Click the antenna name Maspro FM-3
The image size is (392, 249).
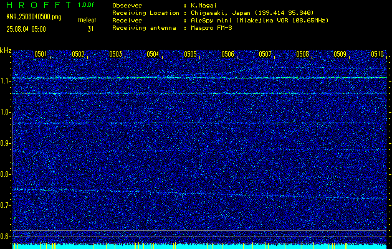click(211, 28)
